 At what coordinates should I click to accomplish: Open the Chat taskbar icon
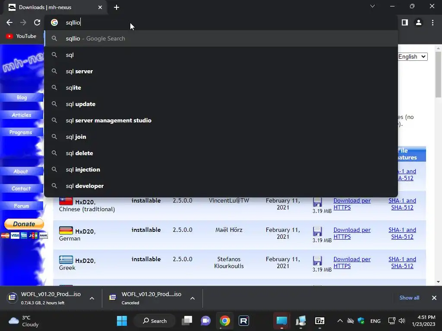[206, 321]
